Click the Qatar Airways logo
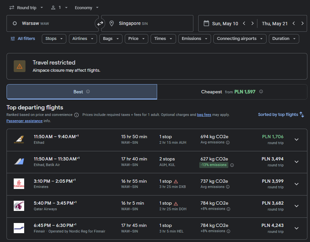 coord(19,206)
